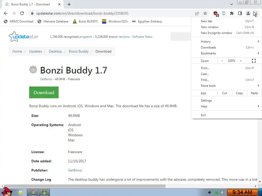Choose Exit from the Chrome menu
Image resolution: width=262 pixels, height=196 pixels.
click(226, 115)
